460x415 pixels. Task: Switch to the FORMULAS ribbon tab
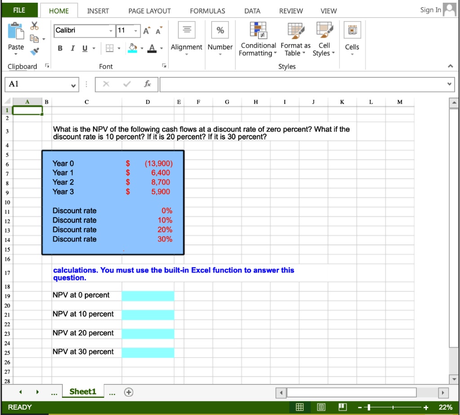(208, 11)
